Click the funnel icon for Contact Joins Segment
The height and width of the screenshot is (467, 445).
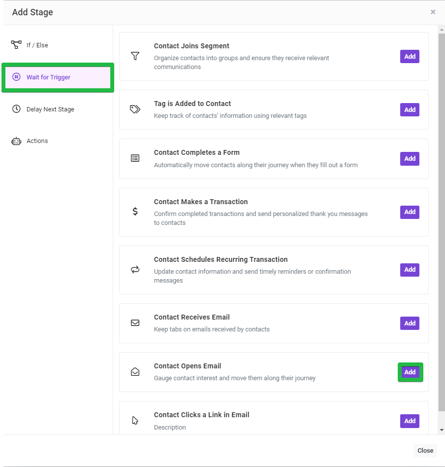point(135,56)
